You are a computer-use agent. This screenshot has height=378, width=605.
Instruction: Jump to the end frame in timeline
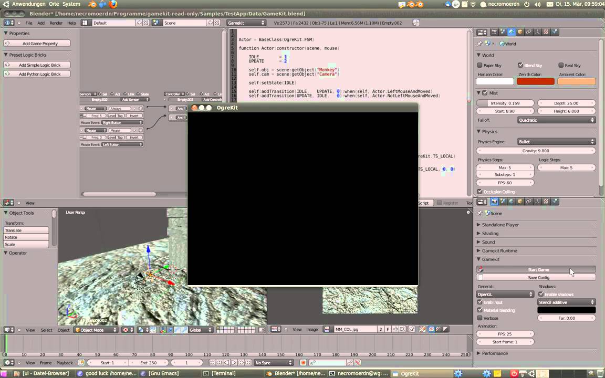(248, 363)
